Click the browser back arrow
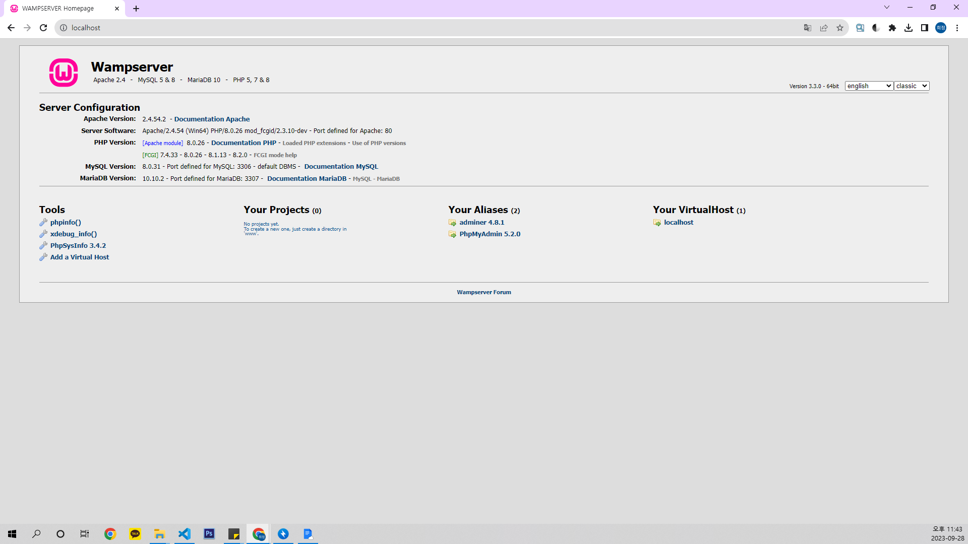This screenshot has height=544, width=968. coord(11,28)
